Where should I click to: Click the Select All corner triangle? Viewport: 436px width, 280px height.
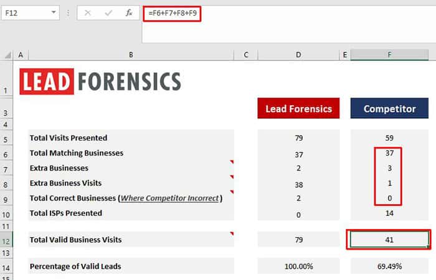point(7,55)
